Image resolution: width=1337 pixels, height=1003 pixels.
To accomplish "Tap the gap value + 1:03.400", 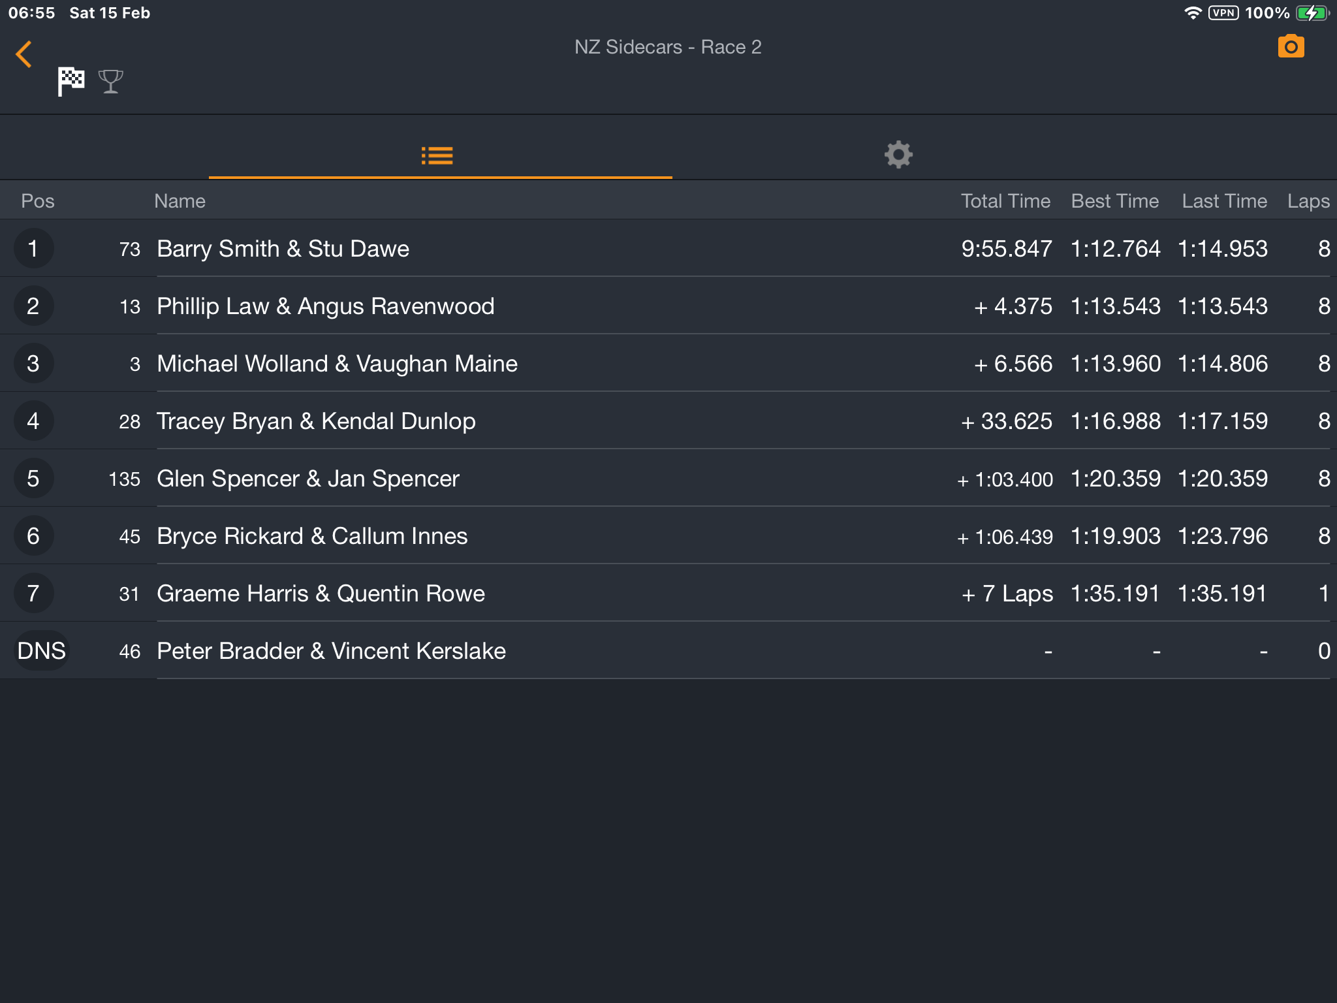I will click(x=1005, y=479).
